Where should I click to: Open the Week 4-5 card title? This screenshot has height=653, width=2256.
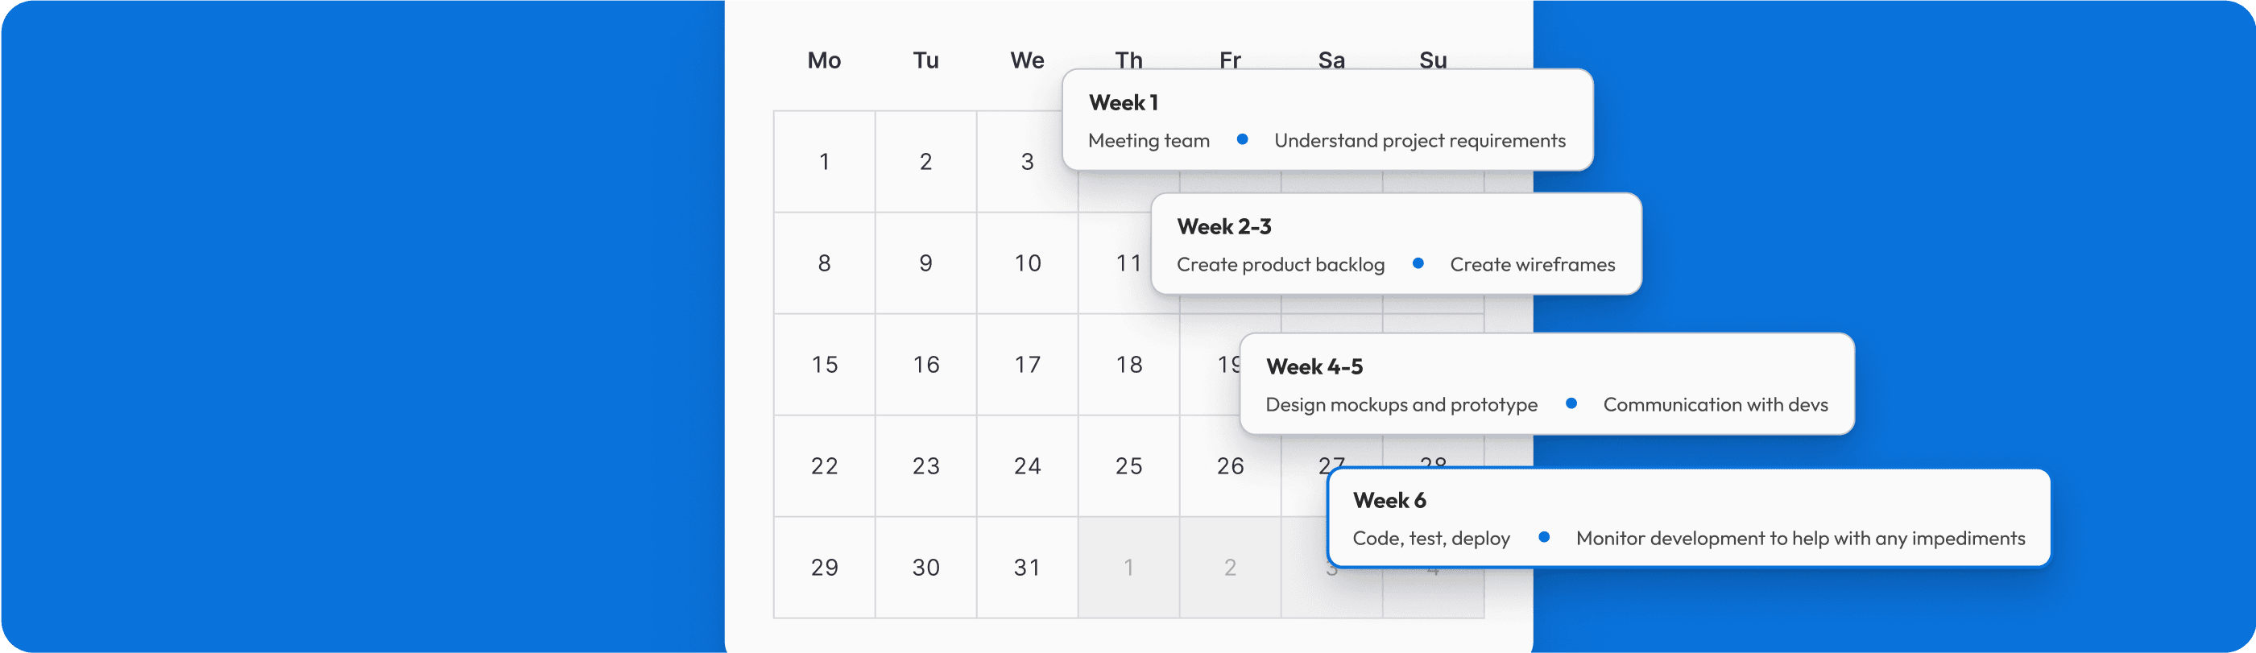point(1314,367)
